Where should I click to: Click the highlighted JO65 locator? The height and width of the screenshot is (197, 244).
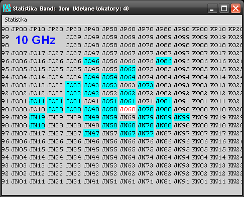coord(128,69)
